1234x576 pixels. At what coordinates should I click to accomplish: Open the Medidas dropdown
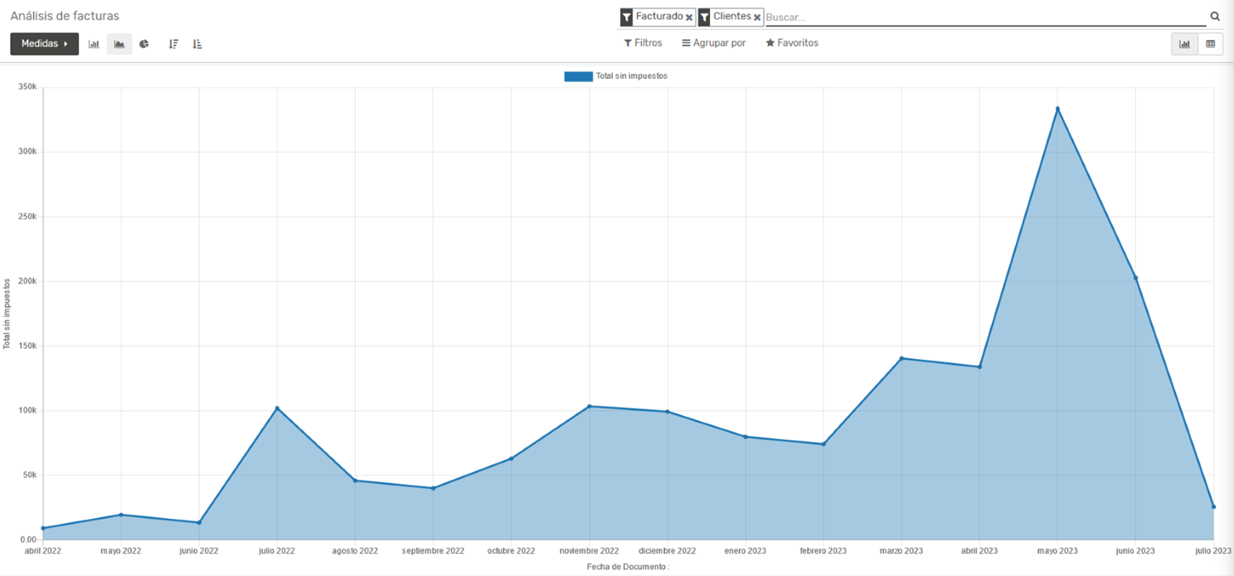tap(44, 44)
